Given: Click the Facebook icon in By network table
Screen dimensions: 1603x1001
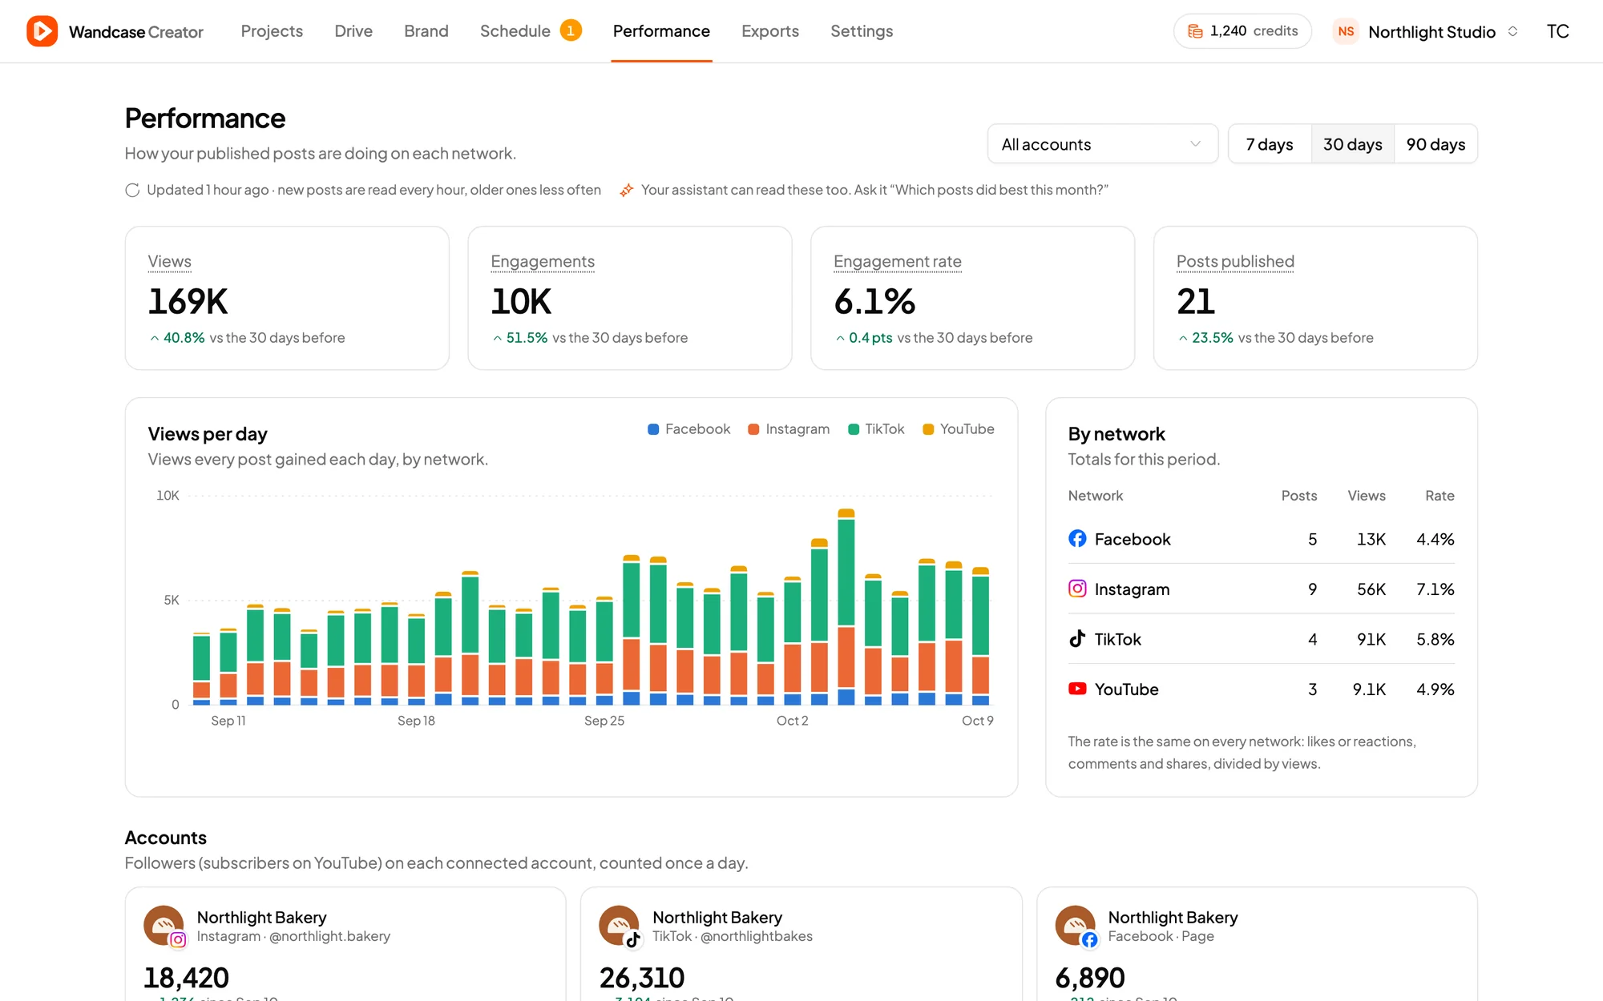Looking at the screenshot, I should [x=1077, y=538].
